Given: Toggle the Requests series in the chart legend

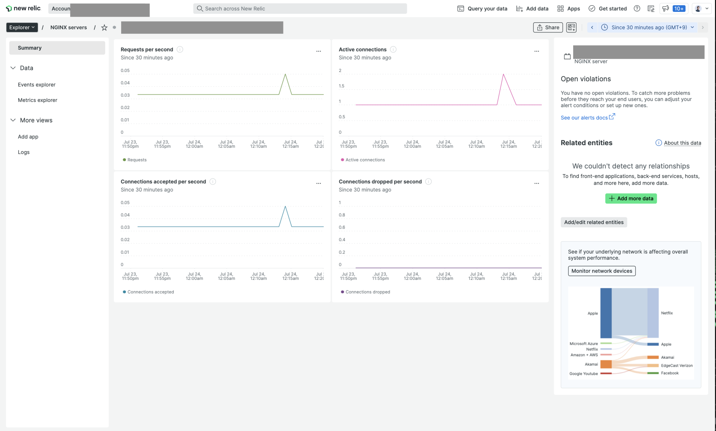Looking at the screenshot, I should pyautogui.click(x=135, y=160).
